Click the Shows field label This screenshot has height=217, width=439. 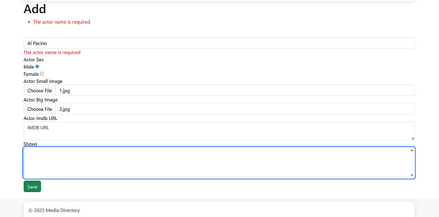pos(30,144)
